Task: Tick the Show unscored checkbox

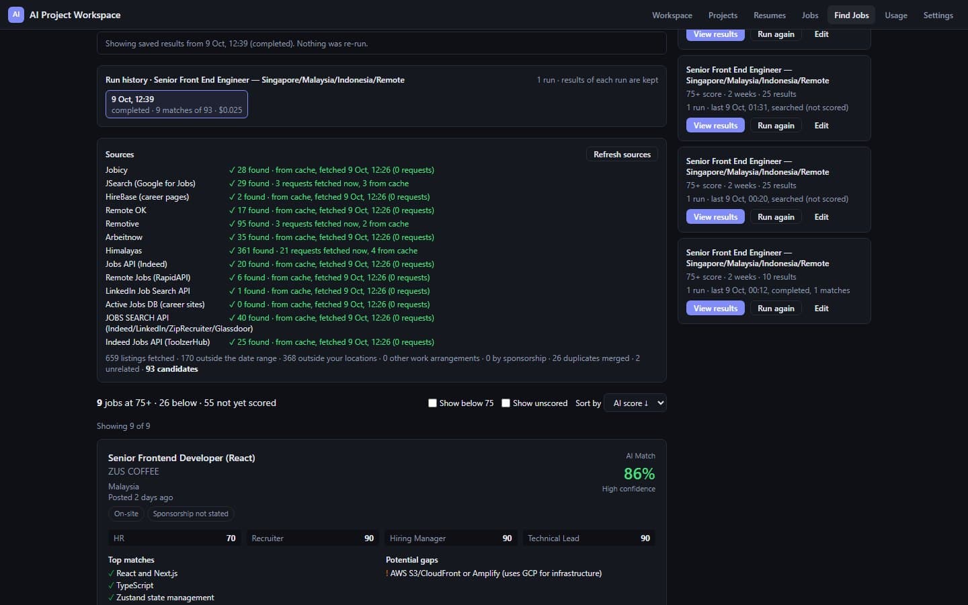Action: pyautogui.click(x=506, y=403)
